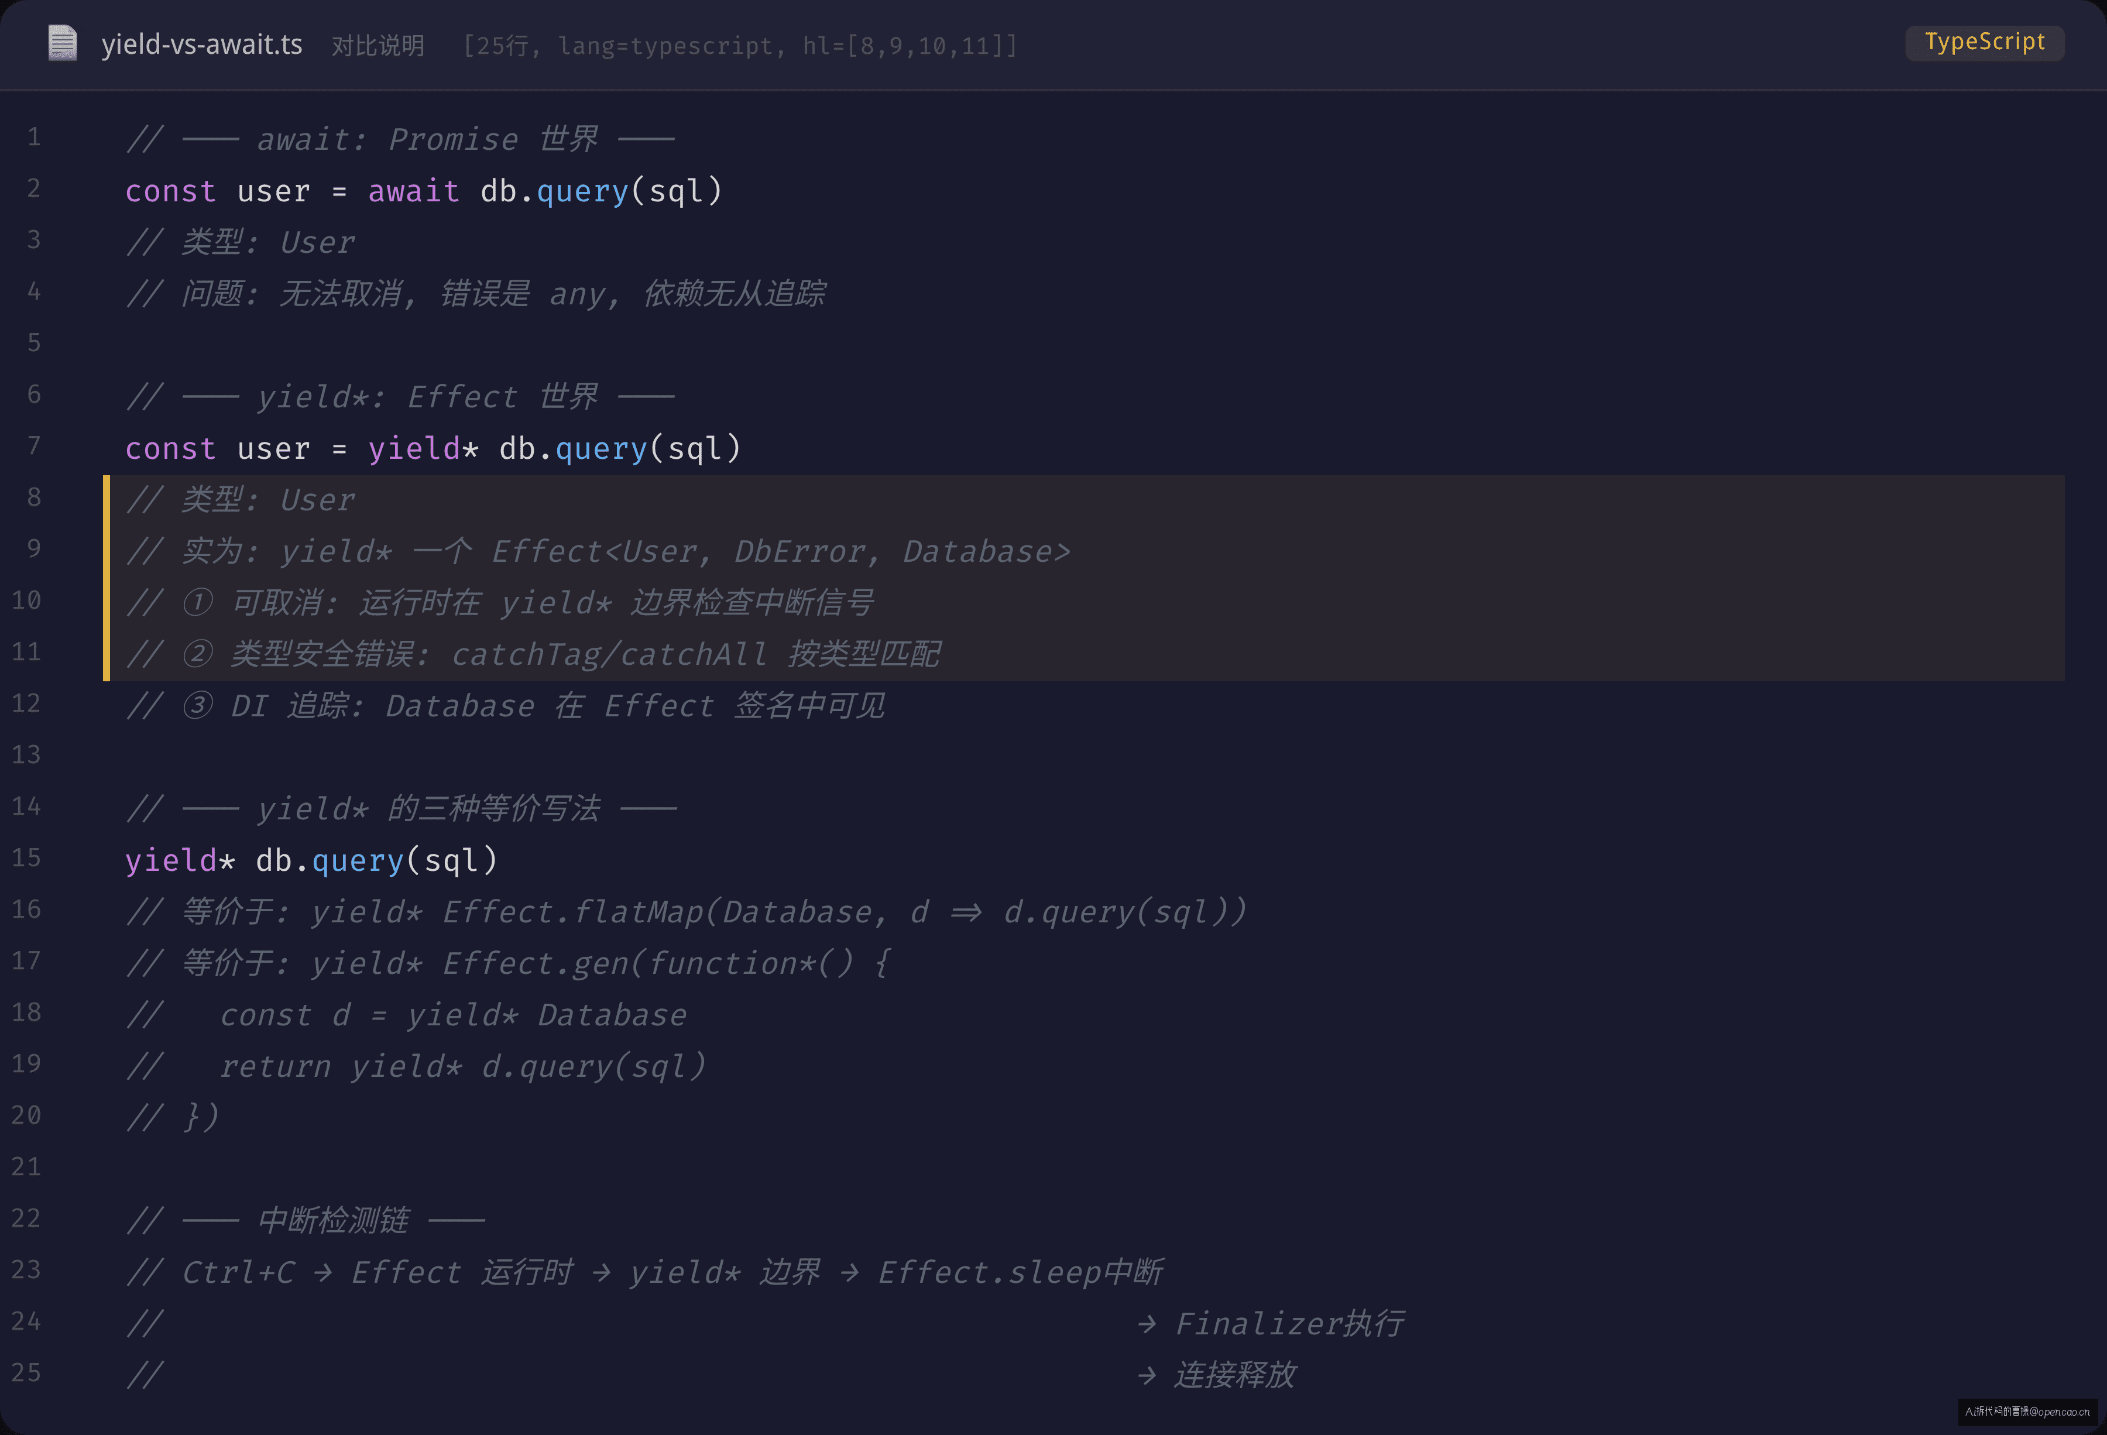Screen dimensions: 2107x1435
Task: Click the metadata text with hl=[8,9,10,11]
Action: pyautogui.click(x=741, y=45)
